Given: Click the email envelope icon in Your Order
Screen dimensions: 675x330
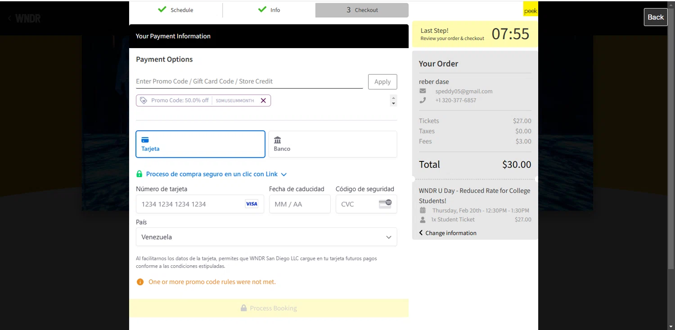Looking at the screenshot, I should click(423, 91).
